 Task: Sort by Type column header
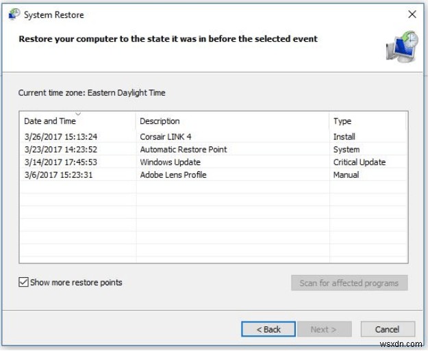coord(368,121)
